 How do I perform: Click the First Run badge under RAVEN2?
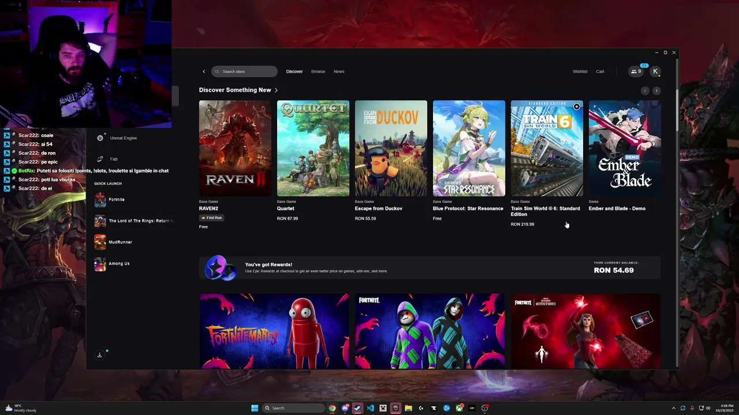point(211,218)
